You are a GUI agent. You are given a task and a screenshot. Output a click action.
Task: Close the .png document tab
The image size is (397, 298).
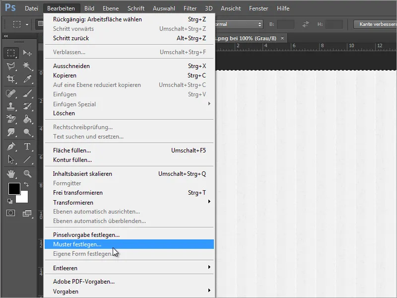coord(282,38)
